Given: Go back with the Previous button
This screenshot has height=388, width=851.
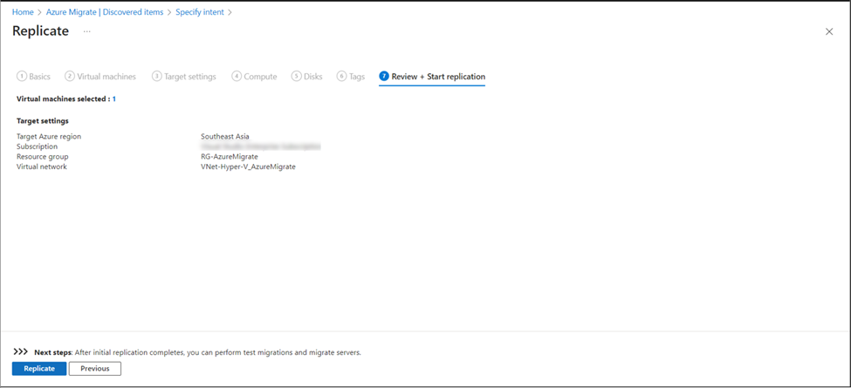Looking at the screenshot, I should 95,369.
